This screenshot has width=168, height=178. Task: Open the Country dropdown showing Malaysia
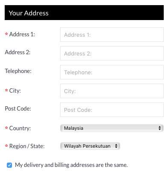pos(112,128)
